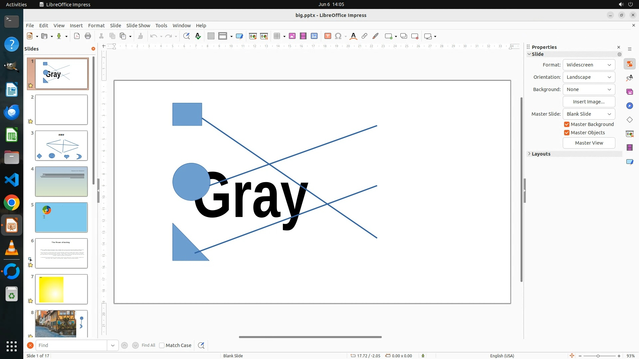Expand the Layouts section
This screenshot has width=639, height=359.
click(541, 154)
